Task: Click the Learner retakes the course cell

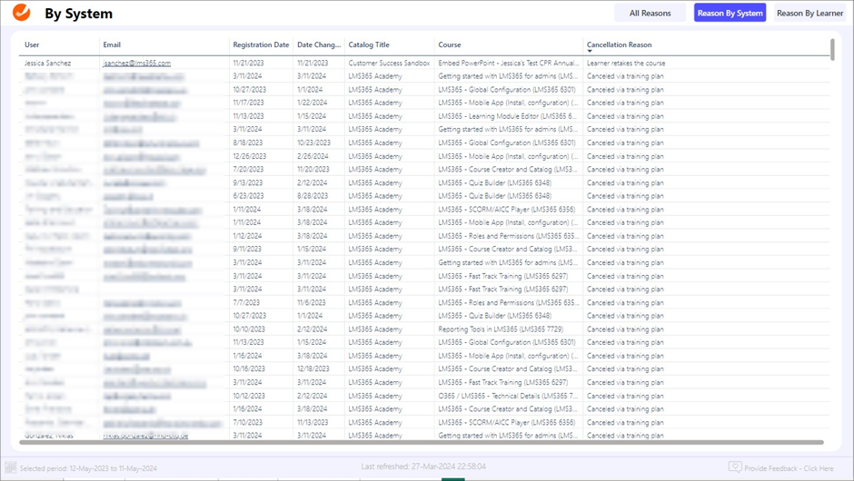Action: (626, 64)
